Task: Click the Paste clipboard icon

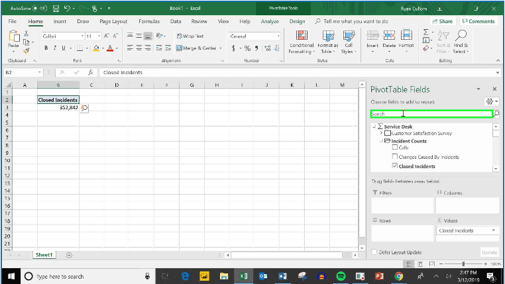Action: click(14, 36)
